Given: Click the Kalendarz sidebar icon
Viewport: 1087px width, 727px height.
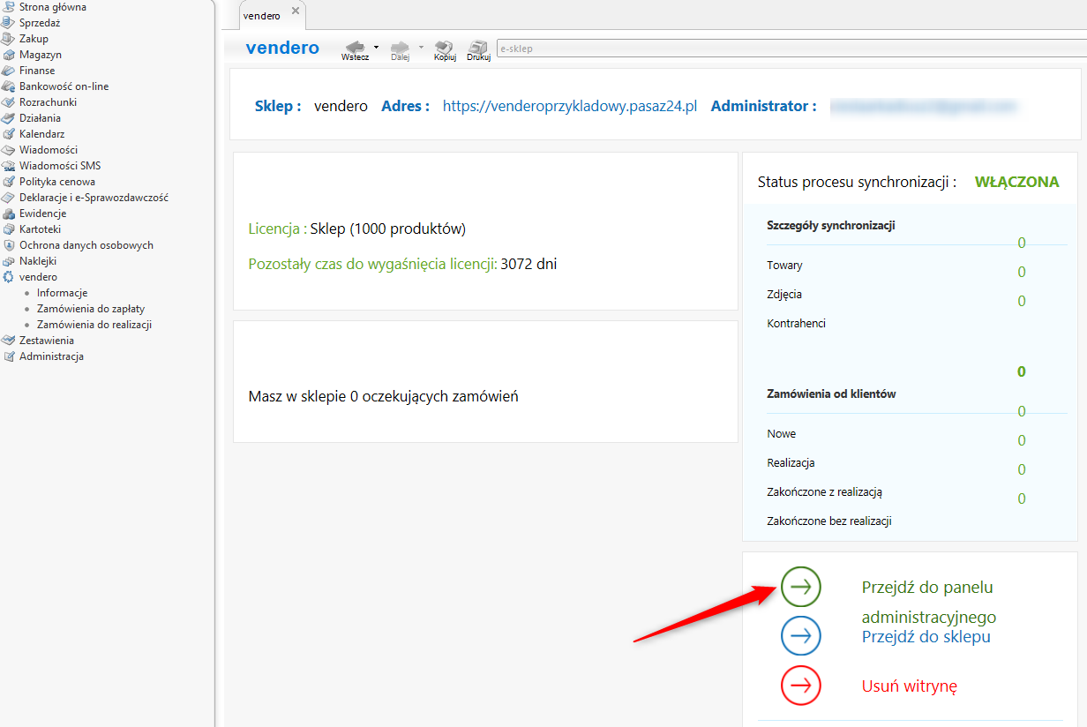Looking at the screenshot, I should click(9, 134).
